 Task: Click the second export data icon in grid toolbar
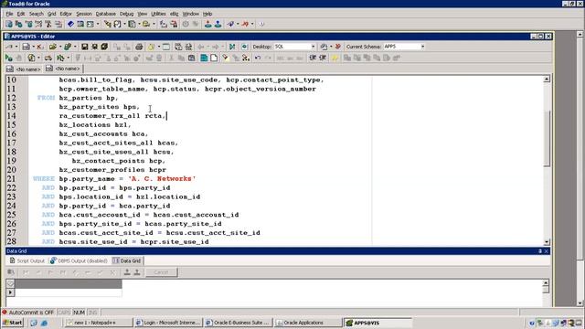[137, 272]
